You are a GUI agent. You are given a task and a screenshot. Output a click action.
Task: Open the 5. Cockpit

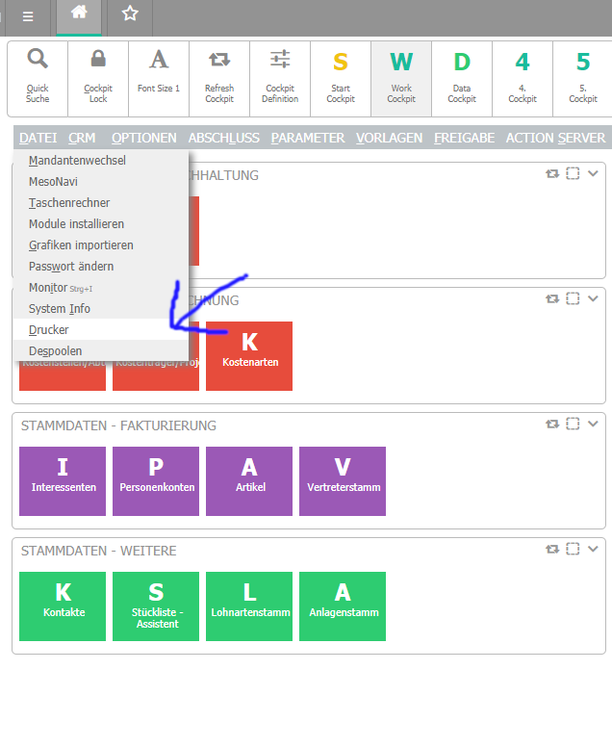(583, 72)
